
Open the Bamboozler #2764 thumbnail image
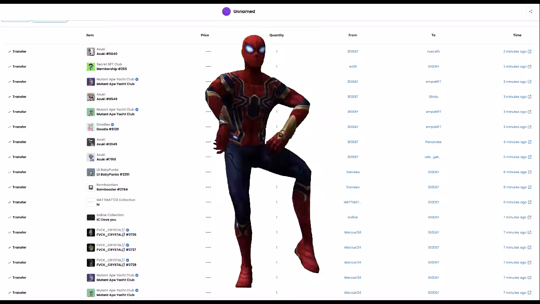(x=91, y=187)
